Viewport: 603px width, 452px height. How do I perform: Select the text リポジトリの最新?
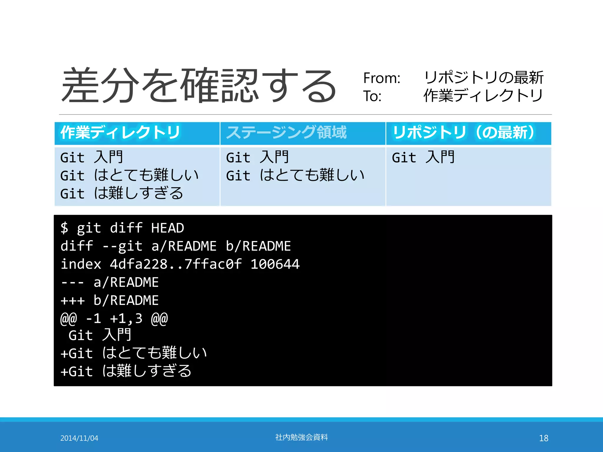[x=483, y=78]
